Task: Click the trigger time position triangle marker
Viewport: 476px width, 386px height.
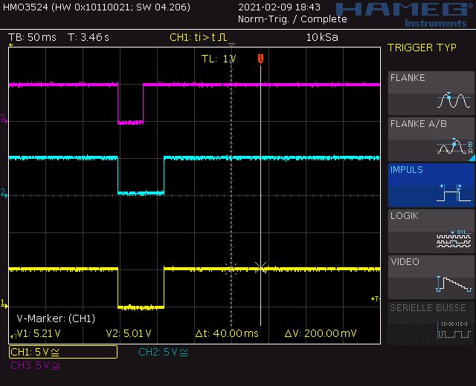Action: pyautogui.click(x=231, y=45)
